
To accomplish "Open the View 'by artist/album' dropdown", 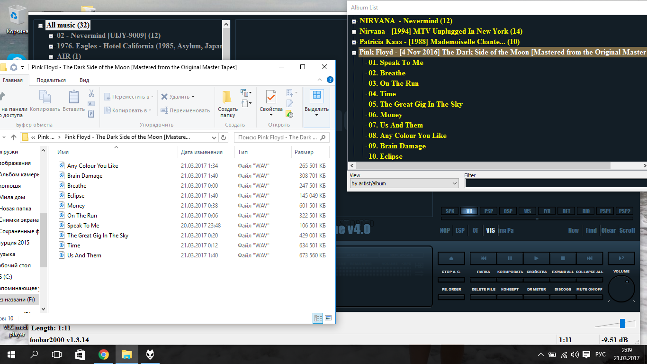I will pos(404,183).
